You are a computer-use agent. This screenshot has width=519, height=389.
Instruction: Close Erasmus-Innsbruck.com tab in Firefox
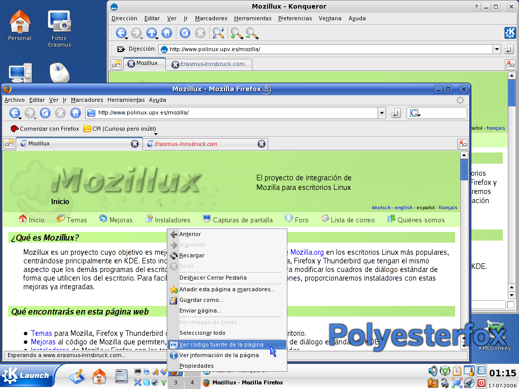pos(262,143)
